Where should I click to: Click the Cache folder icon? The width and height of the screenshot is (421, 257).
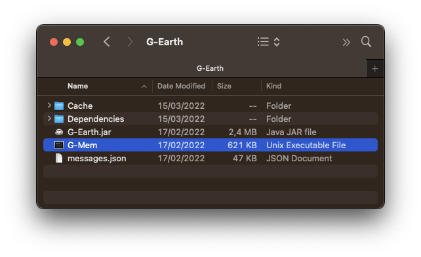click(x=59, y=106)
